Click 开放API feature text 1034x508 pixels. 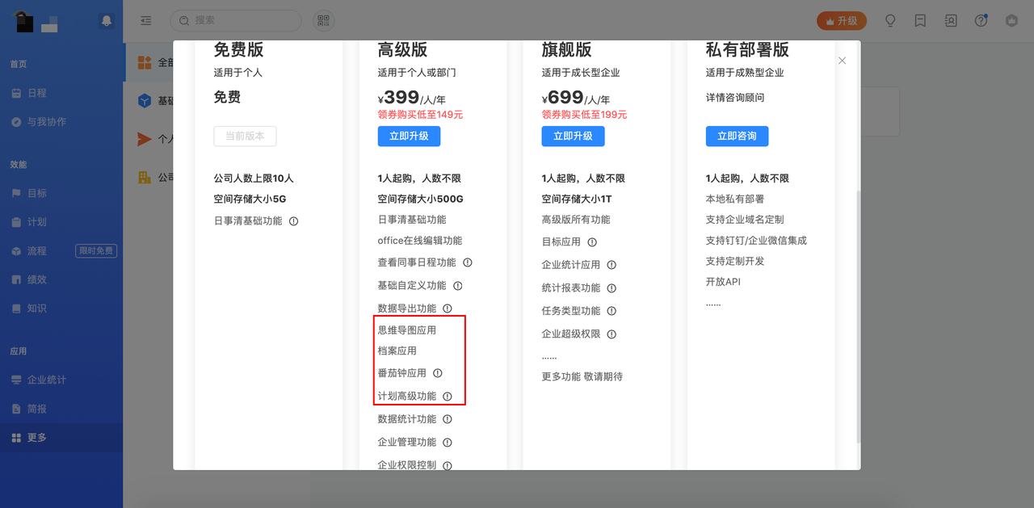(723, 282)
